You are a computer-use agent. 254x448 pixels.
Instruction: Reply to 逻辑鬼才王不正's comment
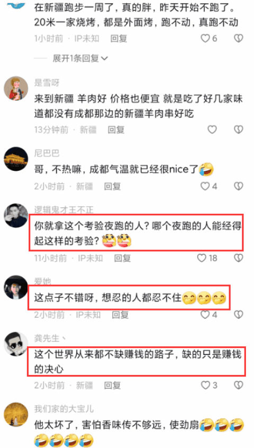122,258
